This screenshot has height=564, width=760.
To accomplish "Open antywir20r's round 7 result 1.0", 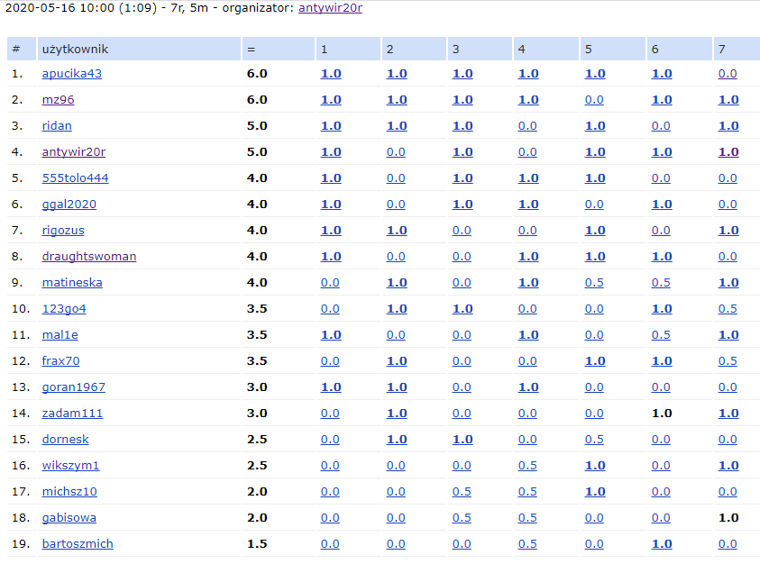I will [728, 152].
